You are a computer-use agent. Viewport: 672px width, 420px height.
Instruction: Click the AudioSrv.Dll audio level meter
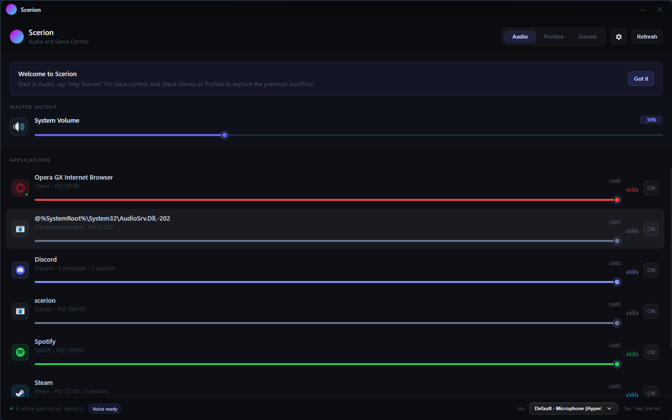pos(632,230)
